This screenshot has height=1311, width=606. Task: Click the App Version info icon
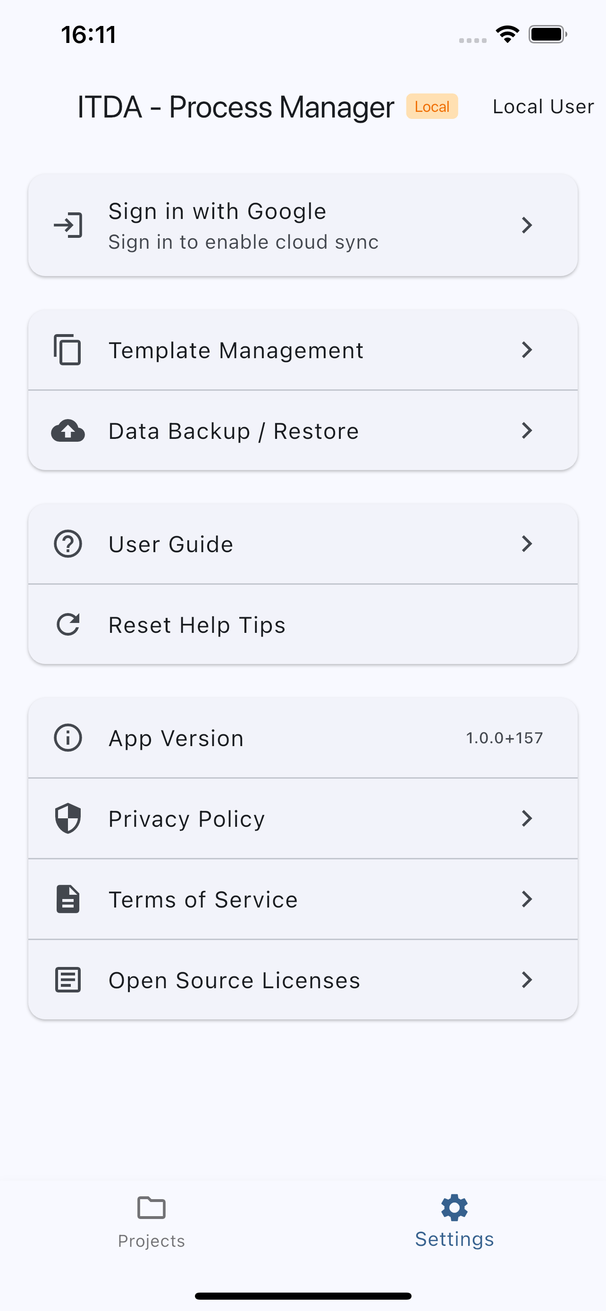[x=67, y=738]
